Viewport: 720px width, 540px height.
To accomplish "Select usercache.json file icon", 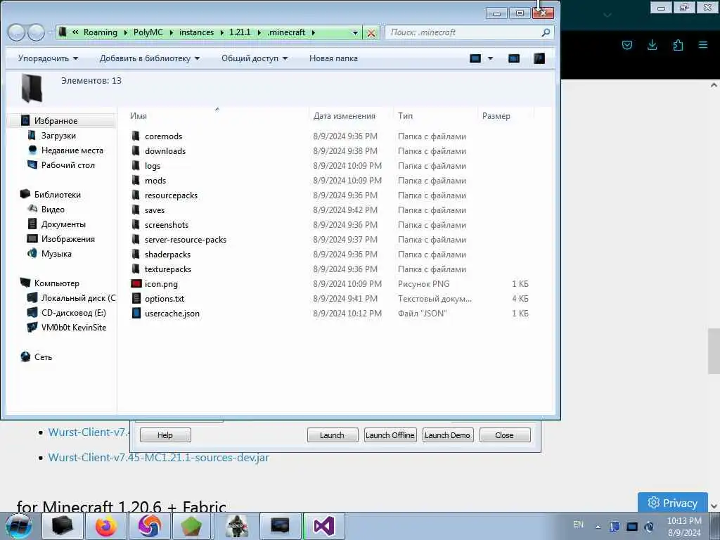I will coord(136,313).
